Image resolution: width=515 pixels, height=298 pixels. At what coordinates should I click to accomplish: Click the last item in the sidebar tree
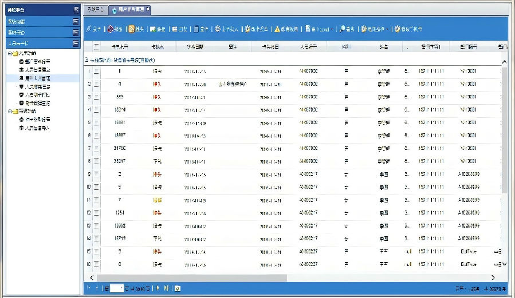pyautogui.click(x=38, y=128)
